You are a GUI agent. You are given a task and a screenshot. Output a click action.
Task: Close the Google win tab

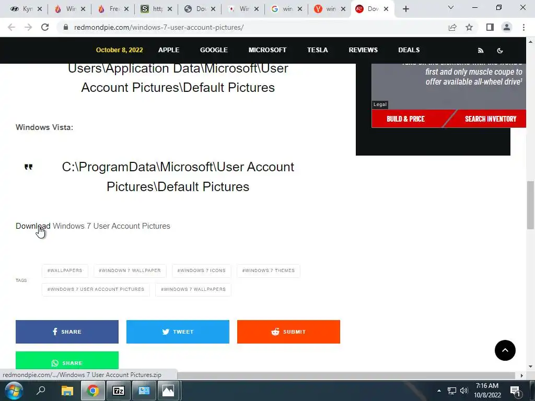click(299, 9)
